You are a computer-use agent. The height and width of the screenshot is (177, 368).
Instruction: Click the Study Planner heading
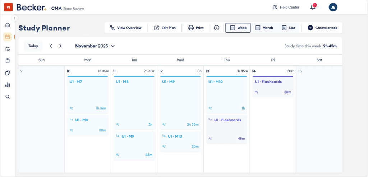pos(44,28)
